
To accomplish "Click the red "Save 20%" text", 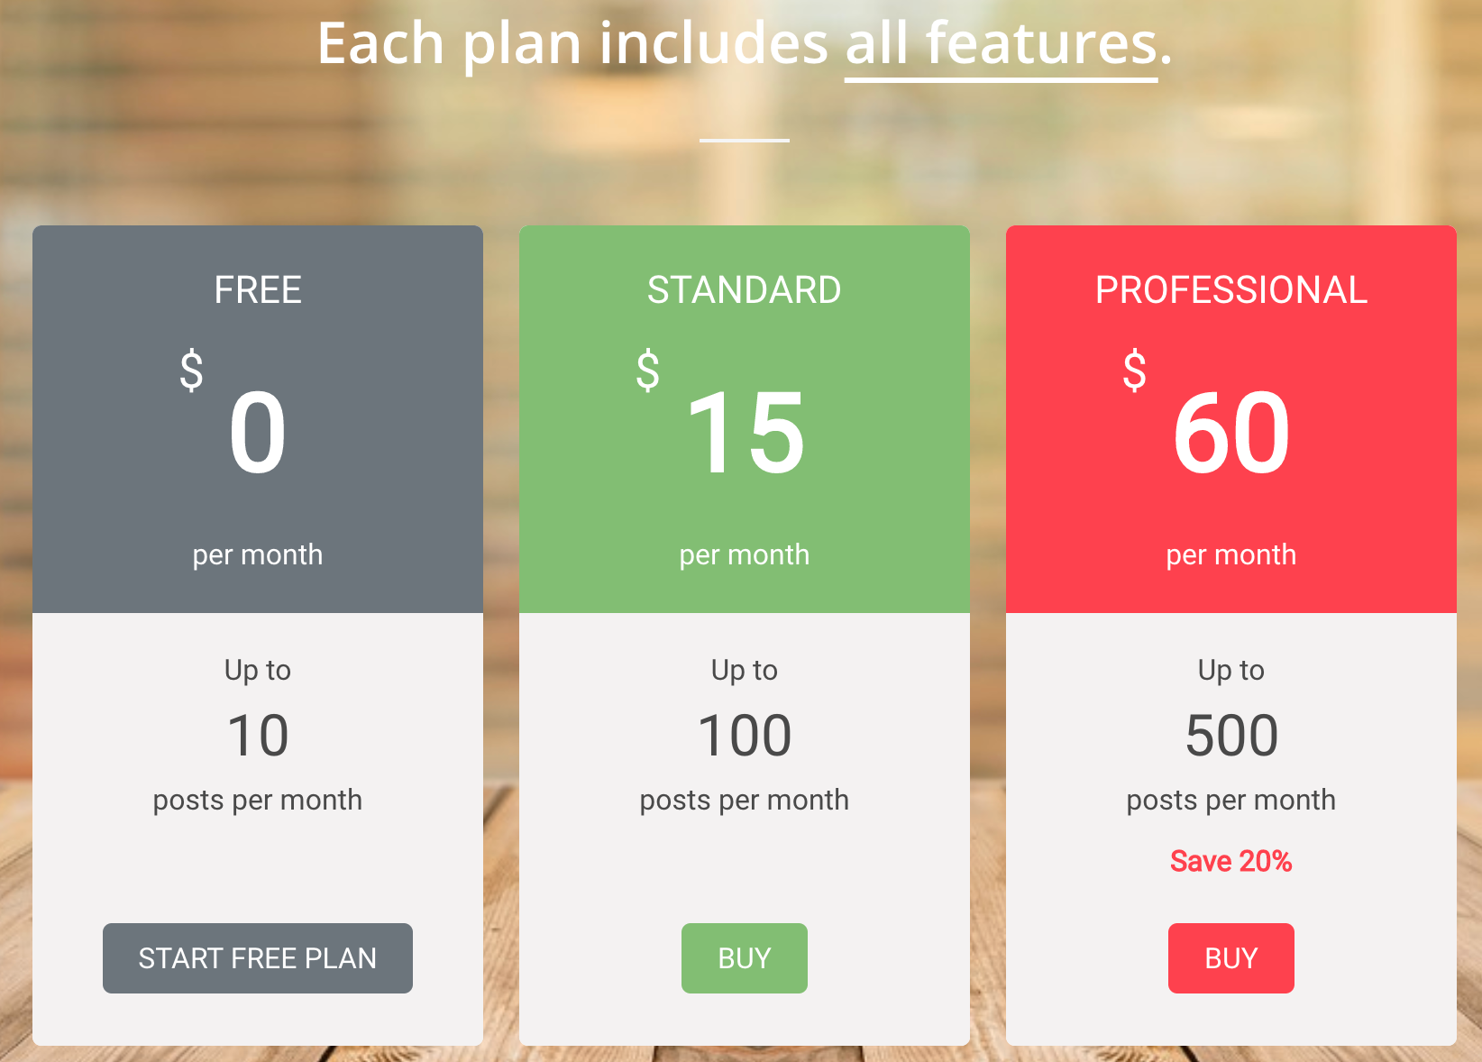I will tap(1230, 861).
